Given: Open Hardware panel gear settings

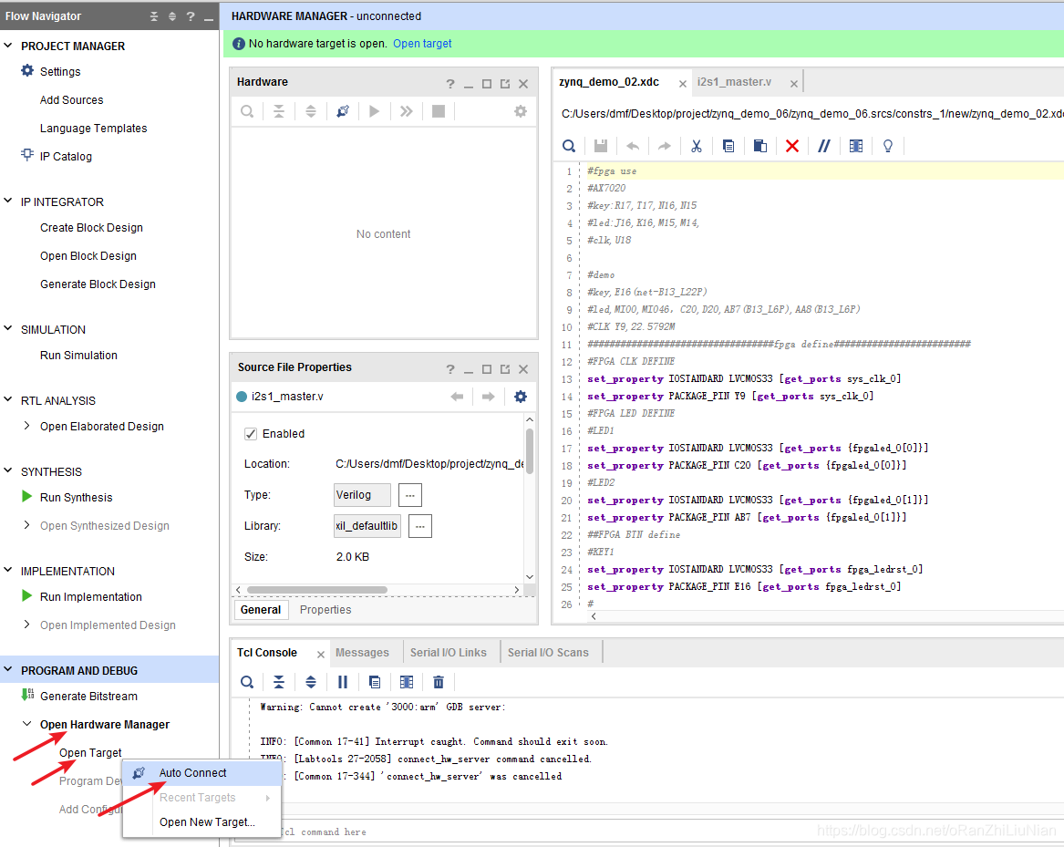Looking at the screenshot, I should pyautogui.click(x=521, y=111).
